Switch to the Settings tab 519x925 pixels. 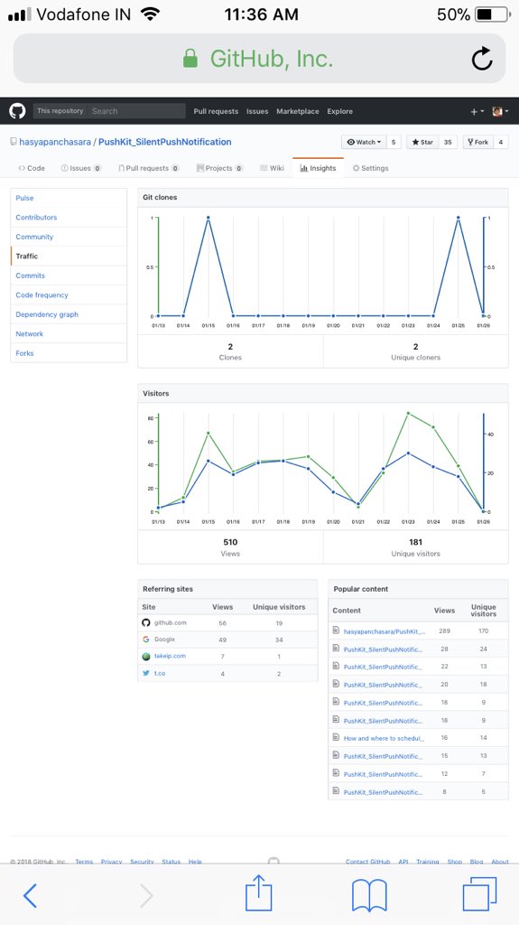(x=370, y=168)
